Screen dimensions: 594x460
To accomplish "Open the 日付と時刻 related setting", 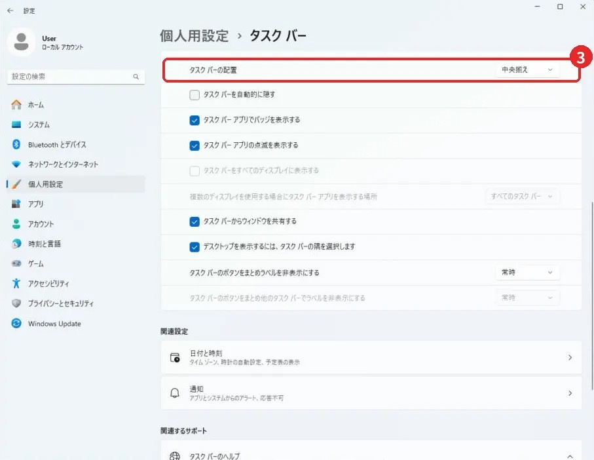I will pyautogui.click(x=371, y=357).
